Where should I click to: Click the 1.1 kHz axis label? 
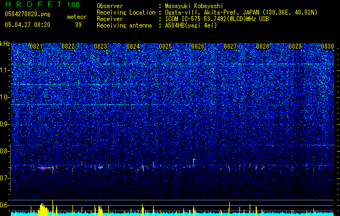click(4, 70)
